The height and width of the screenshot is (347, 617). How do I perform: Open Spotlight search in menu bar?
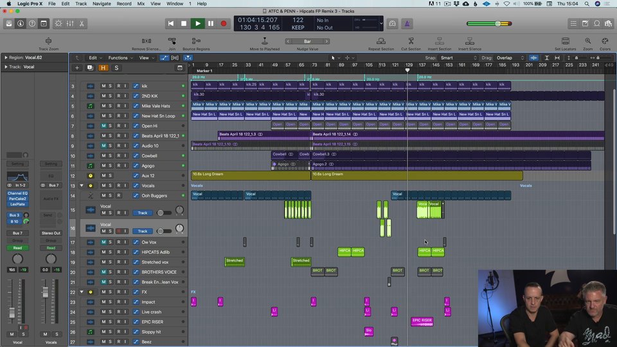pyautogui.click(x=587, y=4)
